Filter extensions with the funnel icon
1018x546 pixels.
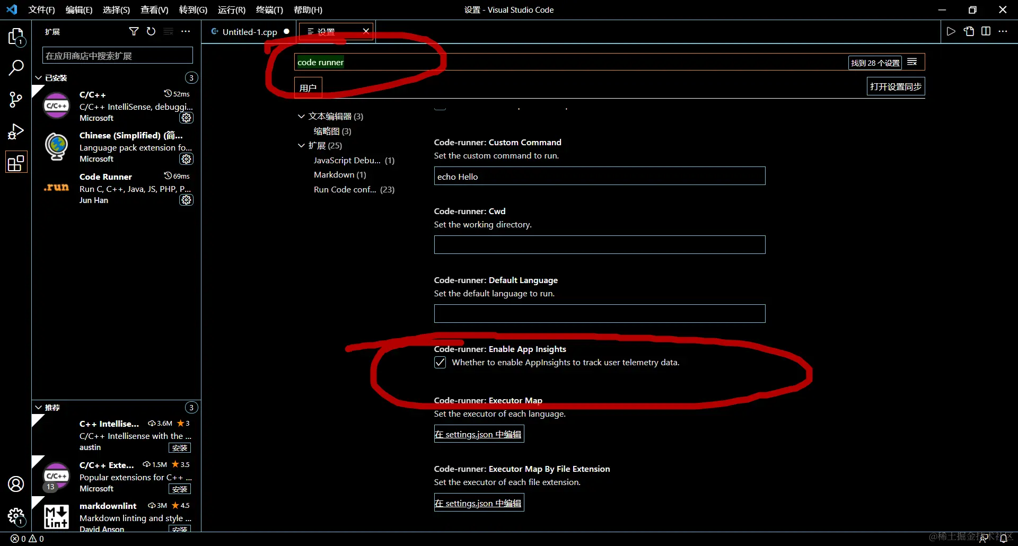[x=134, y=32]
